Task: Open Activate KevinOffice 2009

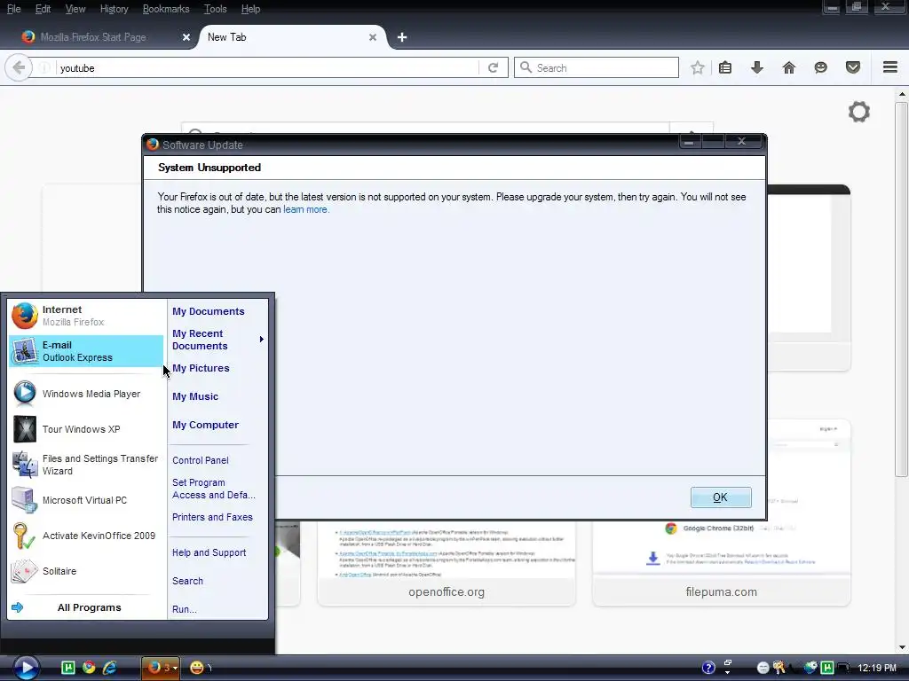Action: [x=87, y=536]
